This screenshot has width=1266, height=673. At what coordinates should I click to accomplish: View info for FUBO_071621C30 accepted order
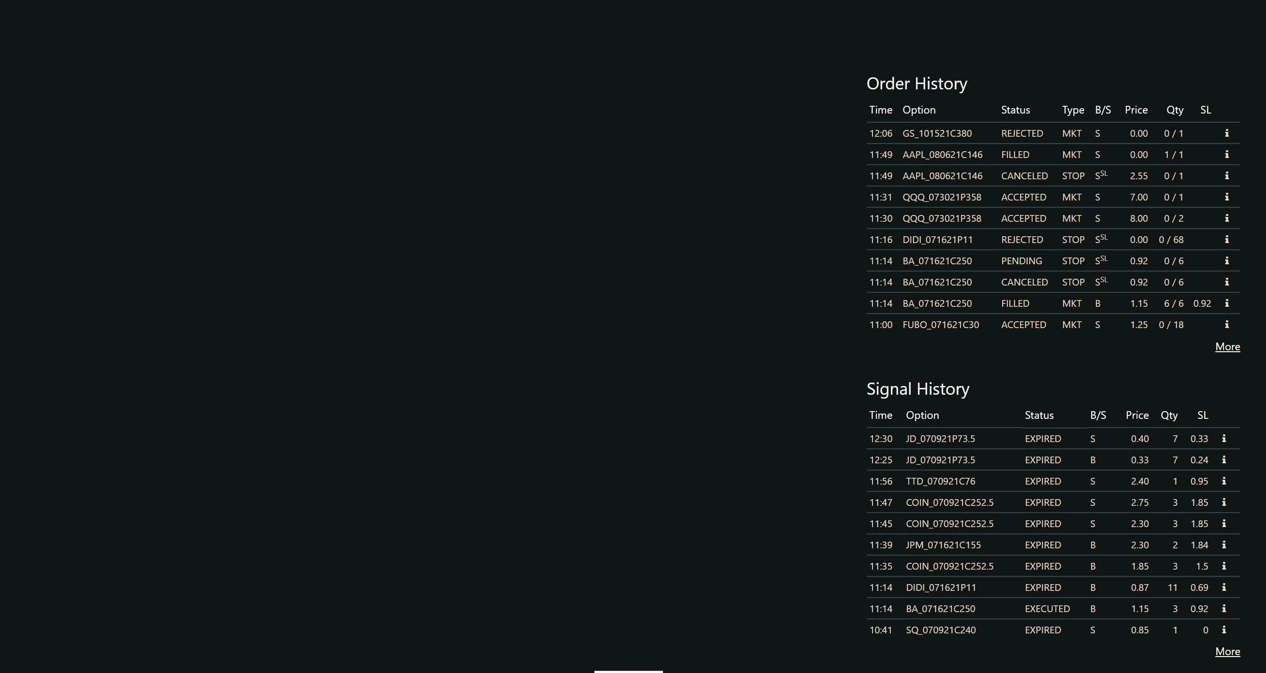1227,324
